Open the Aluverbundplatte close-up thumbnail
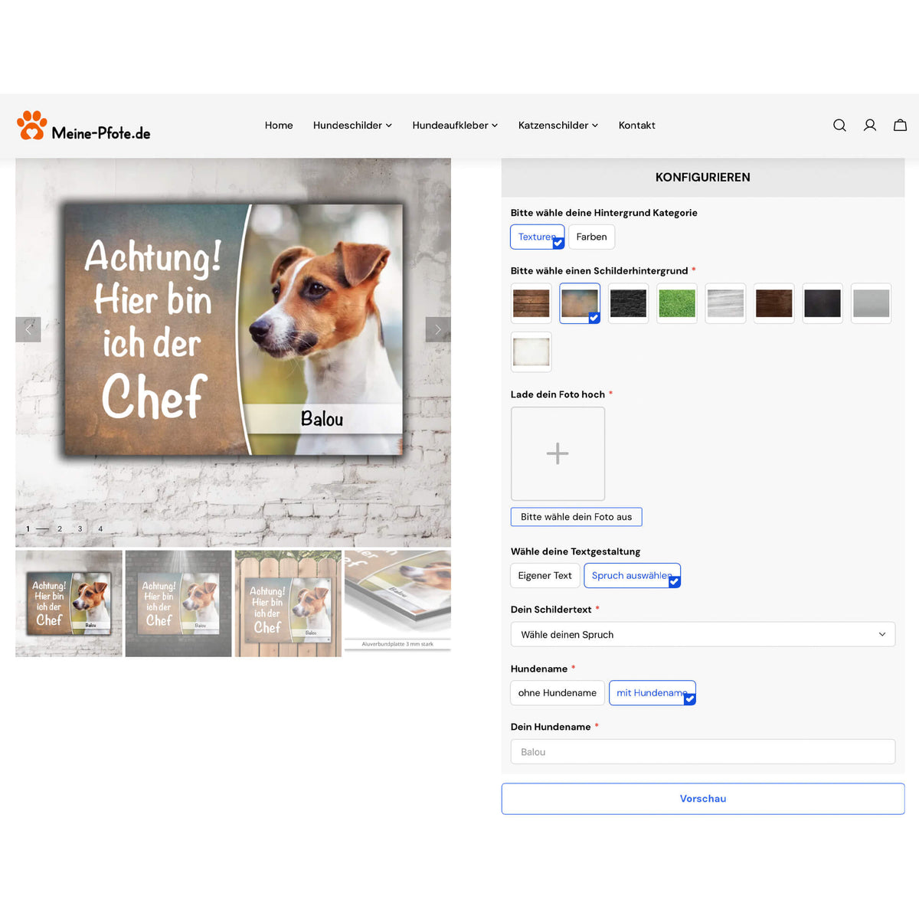Viewport: 919px width, 919px height. [x=397, y=603]
